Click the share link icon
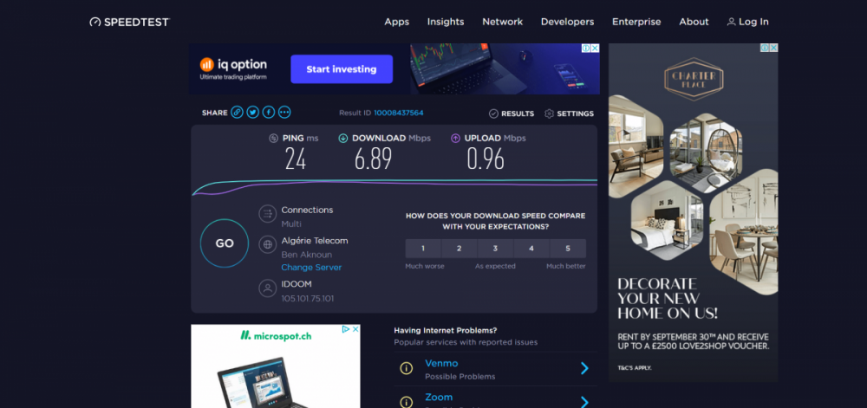The height and width of the screenshot is (408, 867). [x=237, y=113]
